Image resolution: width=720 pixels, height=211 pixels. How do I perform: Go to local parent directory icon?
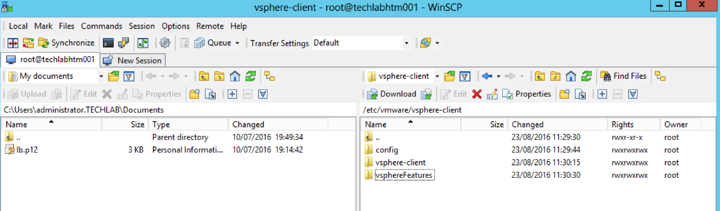(204, 76)
